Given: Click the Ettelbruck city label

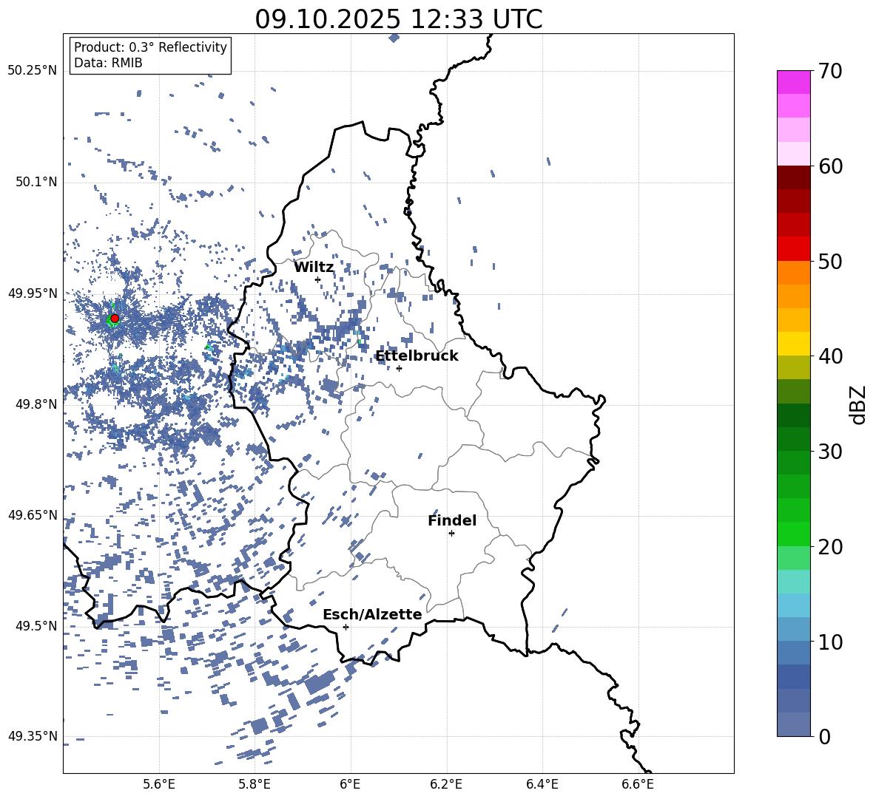Looking at the screenshot, I should coord(417,356).
